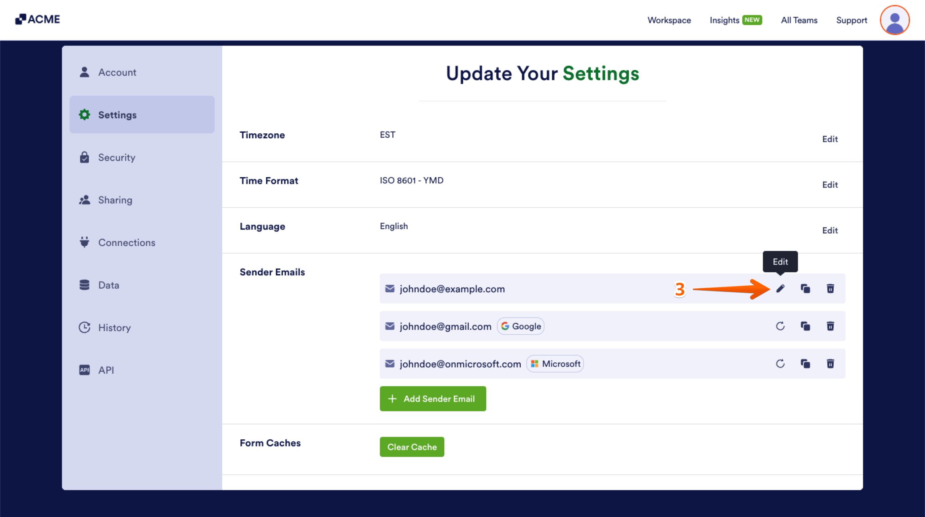The width and height of the screenshot is (925, 517).
Task: Delete the johndoe@gmail.com sender email
Action: point(830,326)
